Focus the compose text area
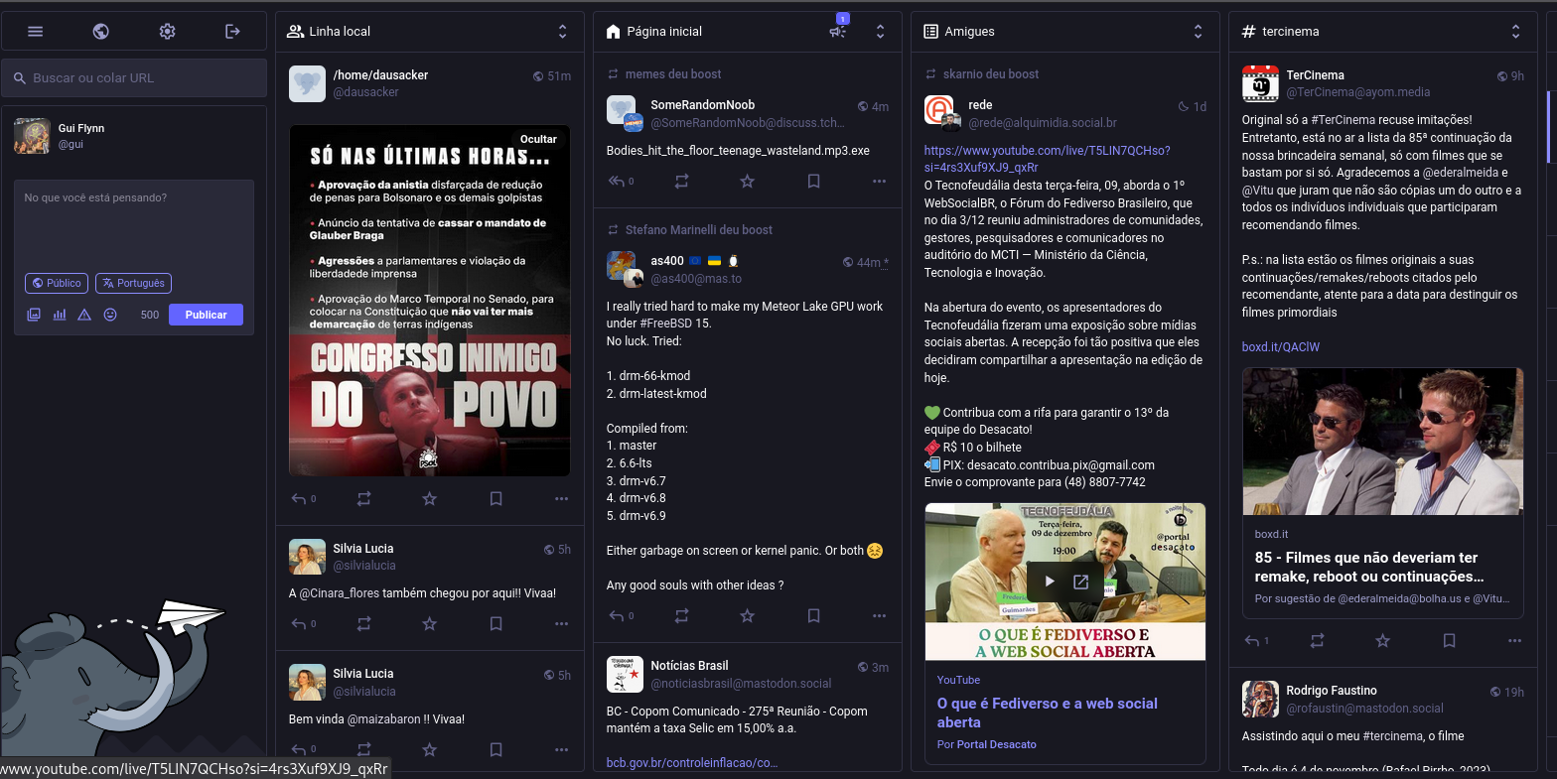1557x779 pixels. coord(134,223)
